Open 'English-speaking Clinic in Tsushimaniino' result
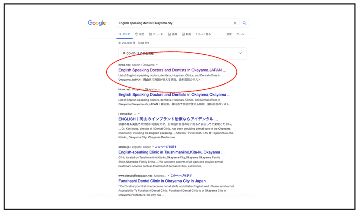The height and width of the screenshot is (213, 359). click(171, 152)
